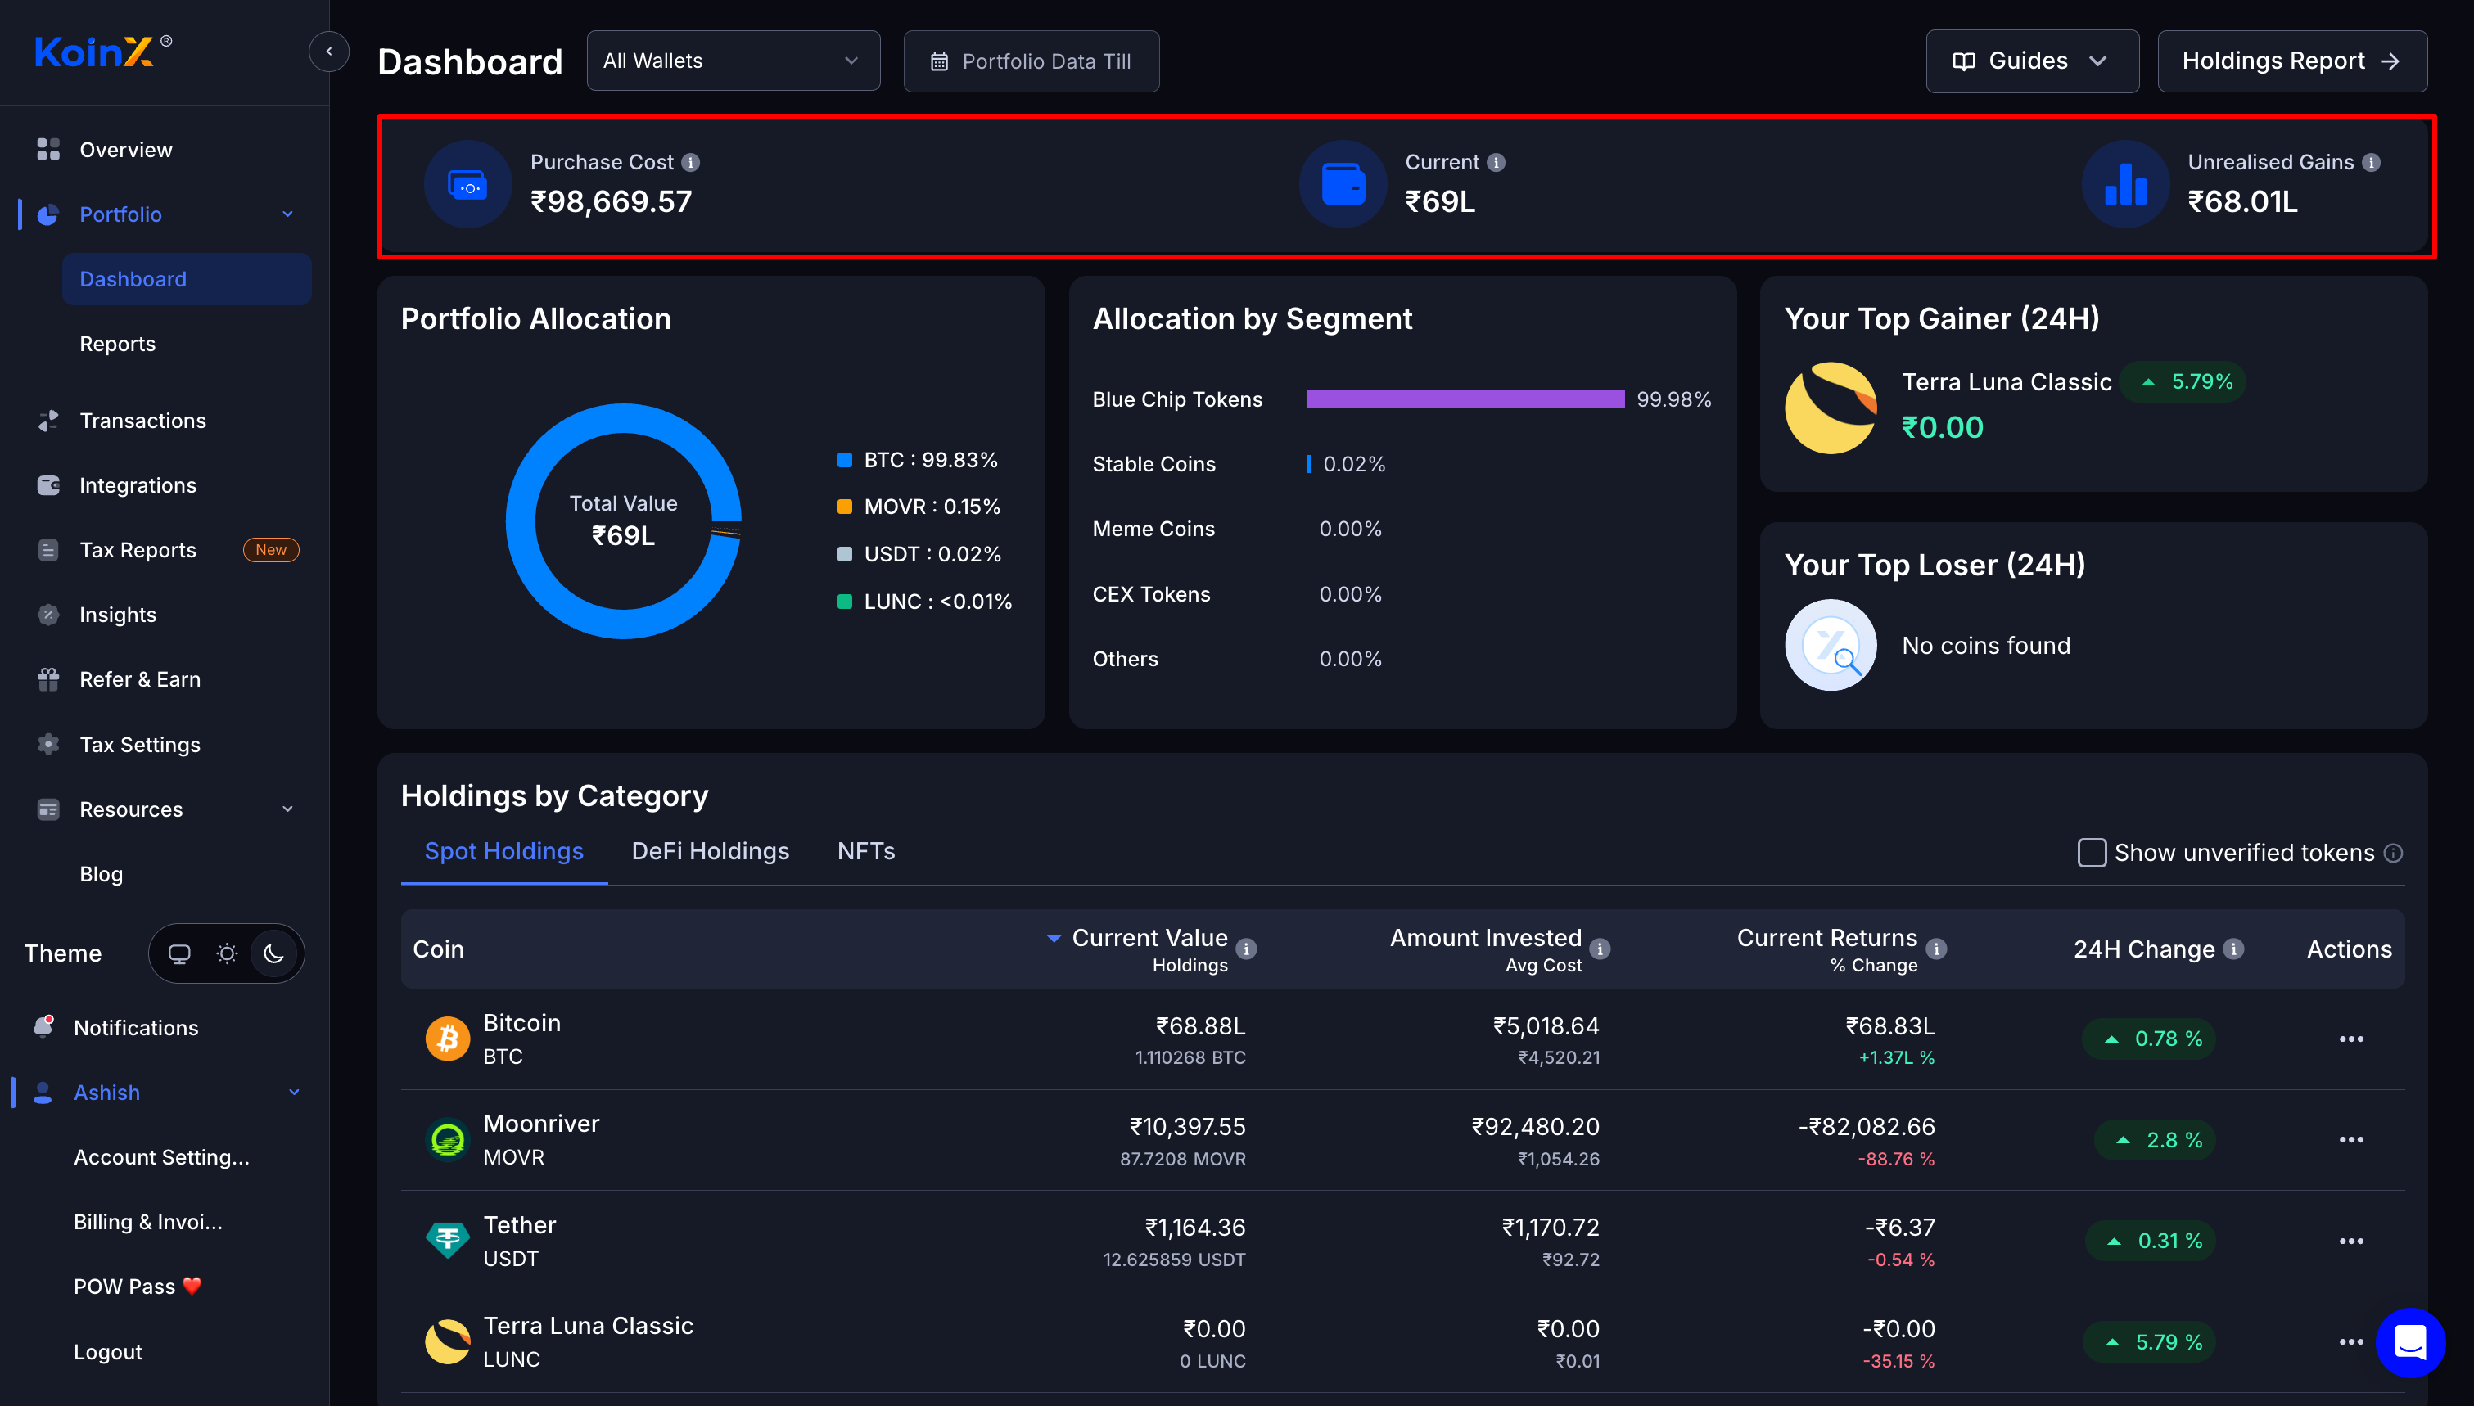Image resolution: width=2474 pixels, height=1406 pixels.
Task: Open Bitcoin row actions three-dot menu
Action: (2350, 1039)
